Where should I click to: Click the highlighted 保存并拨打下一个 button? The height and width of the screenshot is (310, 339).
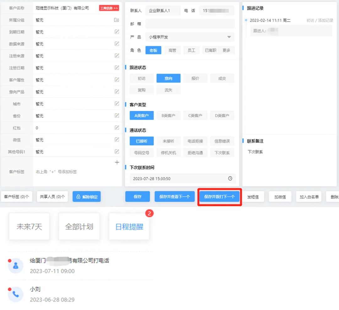coord(219,197)
